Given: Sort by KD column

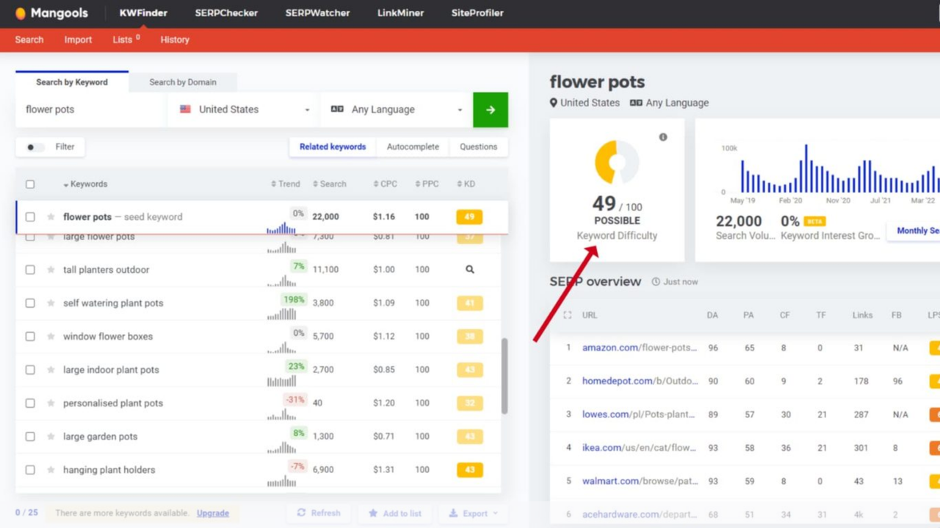Looking at the screenshot, I should click(466, 184).
